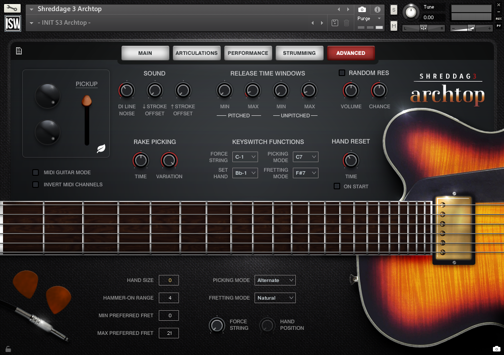Screen dimensions: 504x355
Task: Click the snapshot camera icon
Action: click(x=361, y=9)
